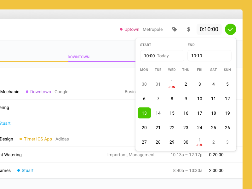Click the Start time input showing 10:00
252x189 pixels.
tap(162, 56)
